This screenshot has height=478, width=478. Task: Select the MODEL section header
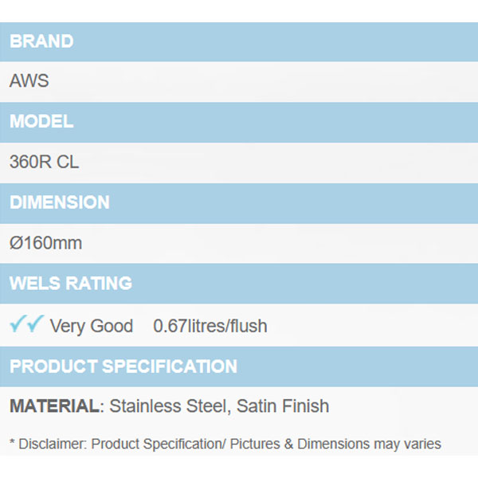41,122
